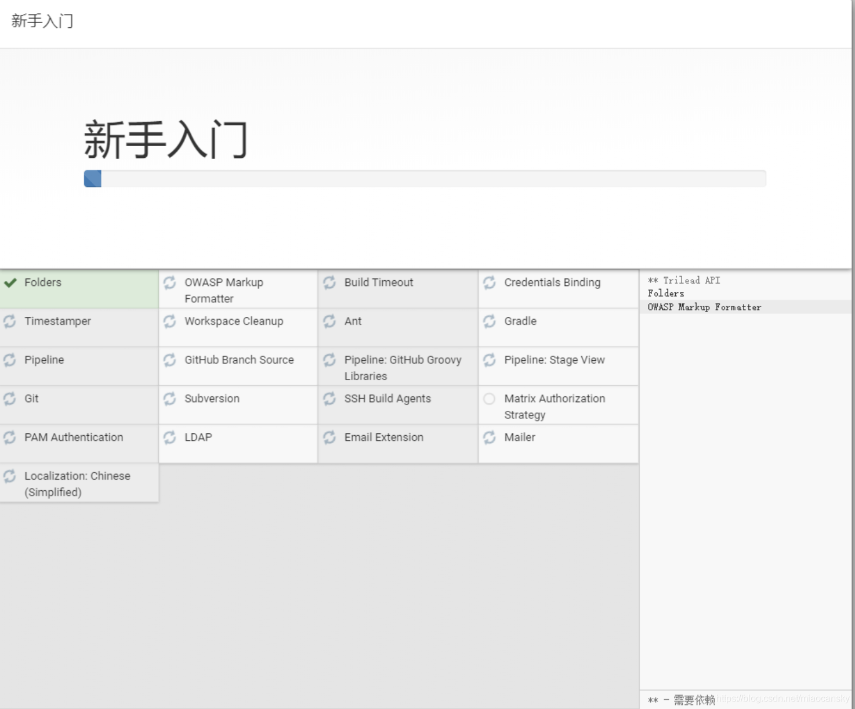Click the spinner icon next to Credentials Binding

click(490, 283)
